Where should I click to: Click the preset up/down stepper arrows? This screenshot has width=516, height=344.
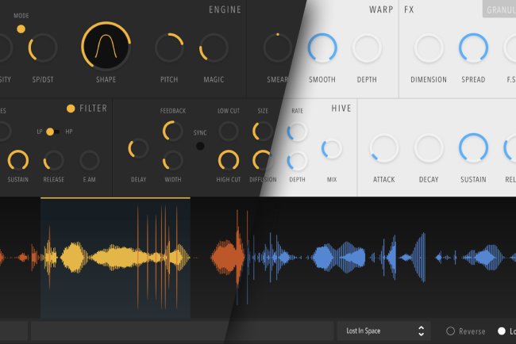pos(421,331)
